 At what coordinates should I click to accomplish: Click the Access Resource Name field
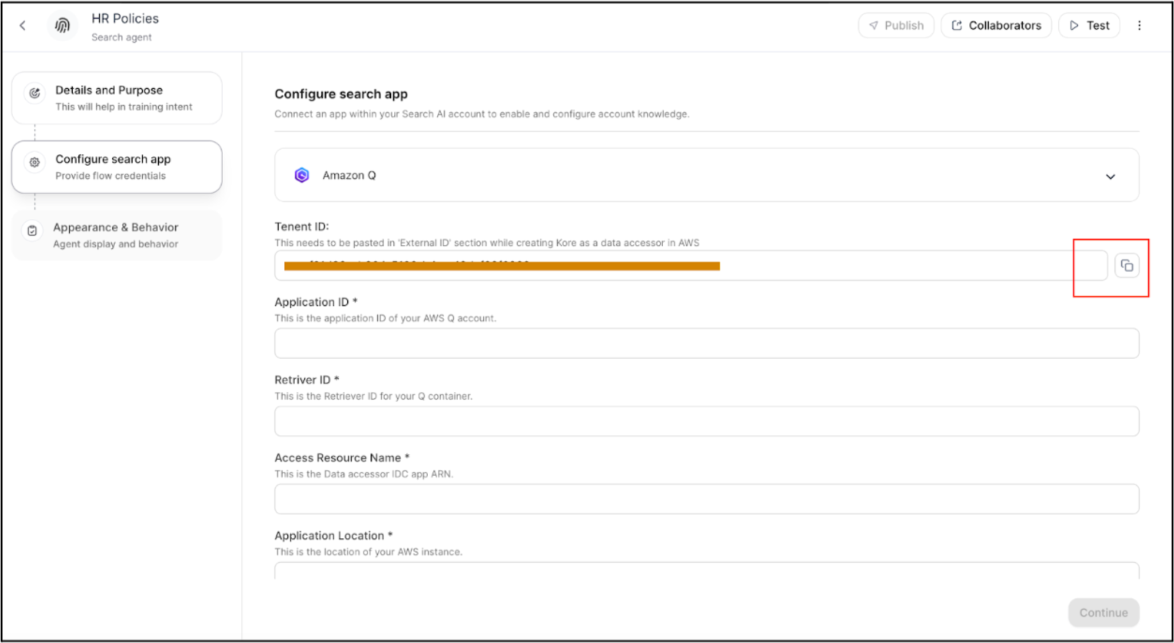point(706,499)
